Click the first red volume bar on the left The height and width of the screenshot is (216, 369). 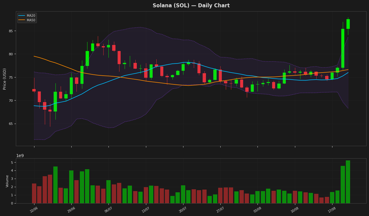tap(34, 193)
